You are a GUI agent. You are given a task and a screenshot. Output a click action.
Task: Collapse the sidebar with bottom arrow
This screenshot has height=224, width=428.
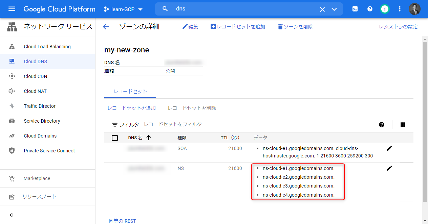(x=12, y=215)
